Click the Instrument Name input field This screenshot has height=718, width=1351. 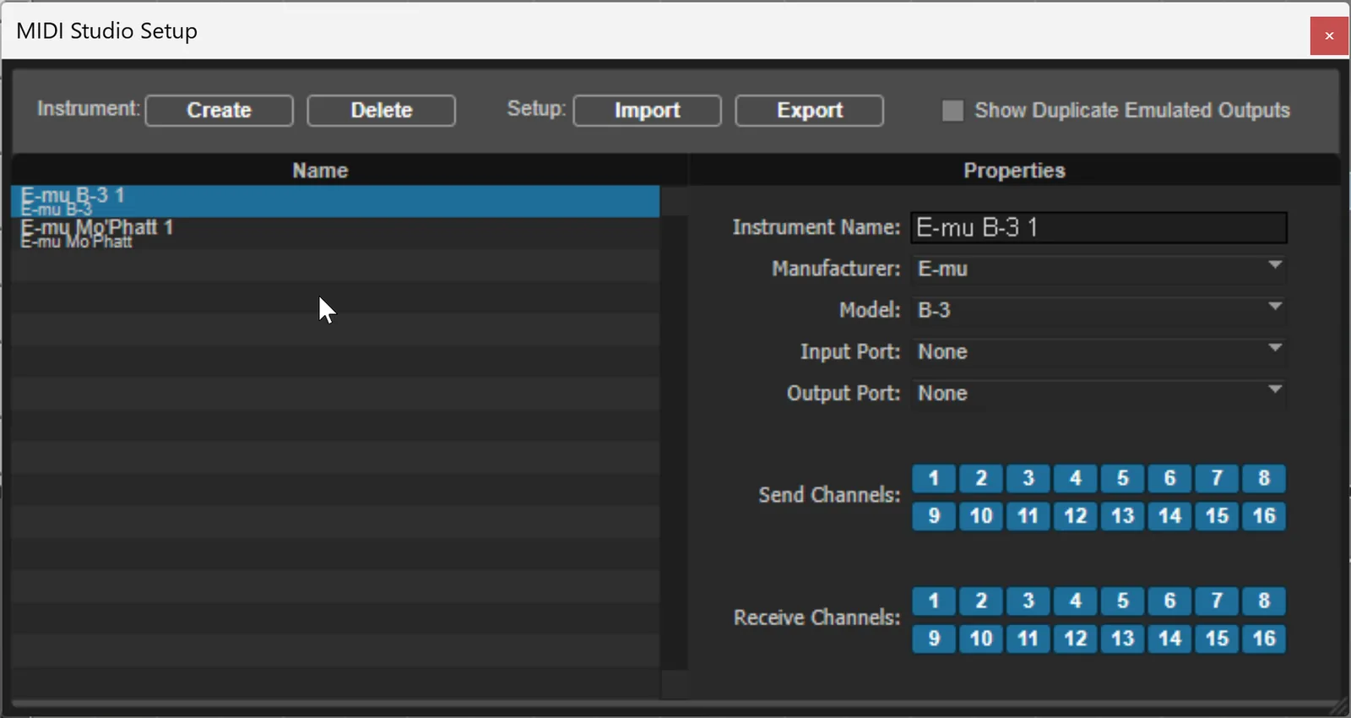[x=1099, y=227]
